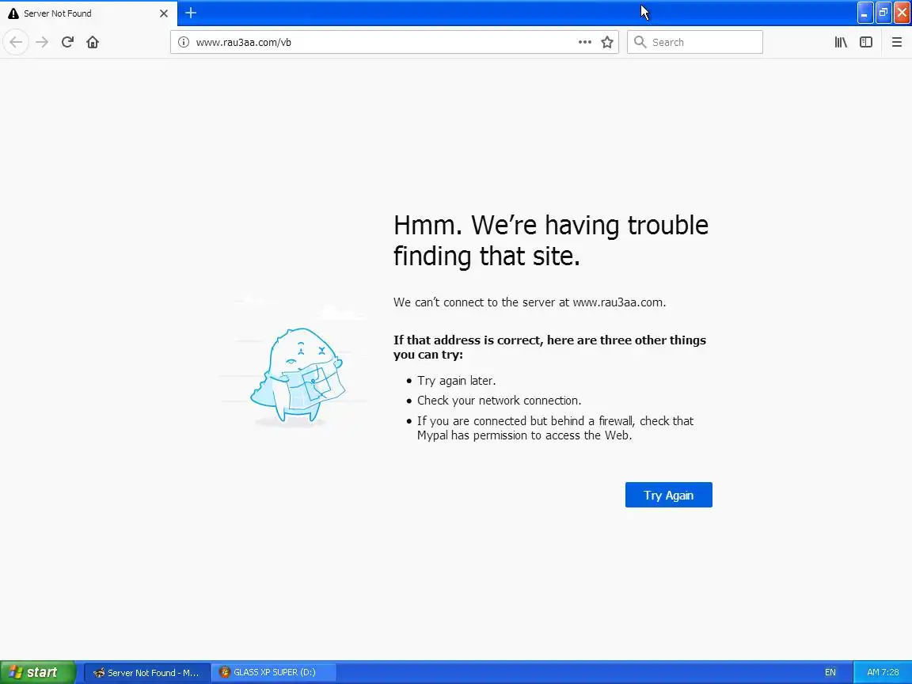Screen dimensions: 912x684
Task: Click 'Check your network connection.' text
Action: (499, 401)
